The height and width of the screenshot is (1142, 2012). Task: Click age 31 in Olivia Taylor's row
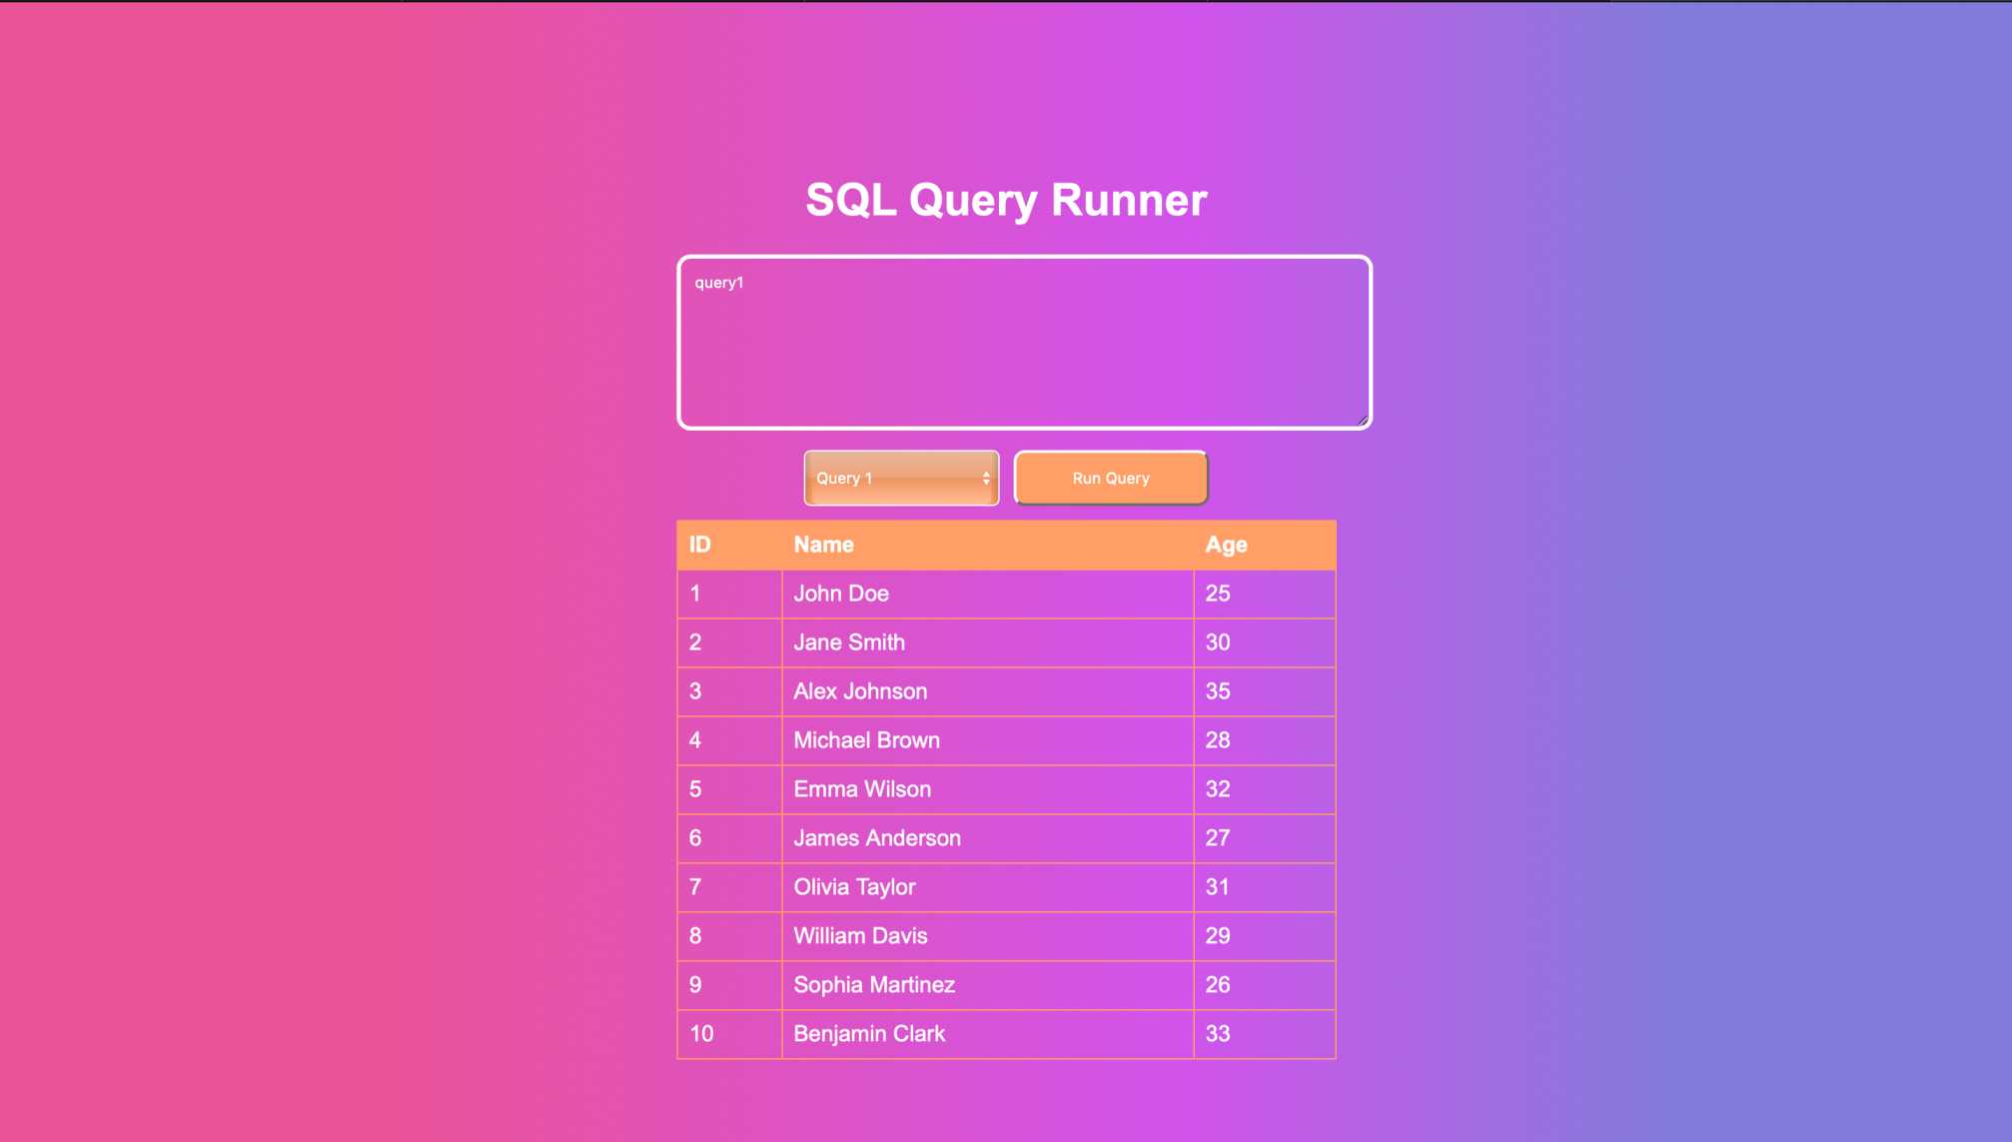1265,887
